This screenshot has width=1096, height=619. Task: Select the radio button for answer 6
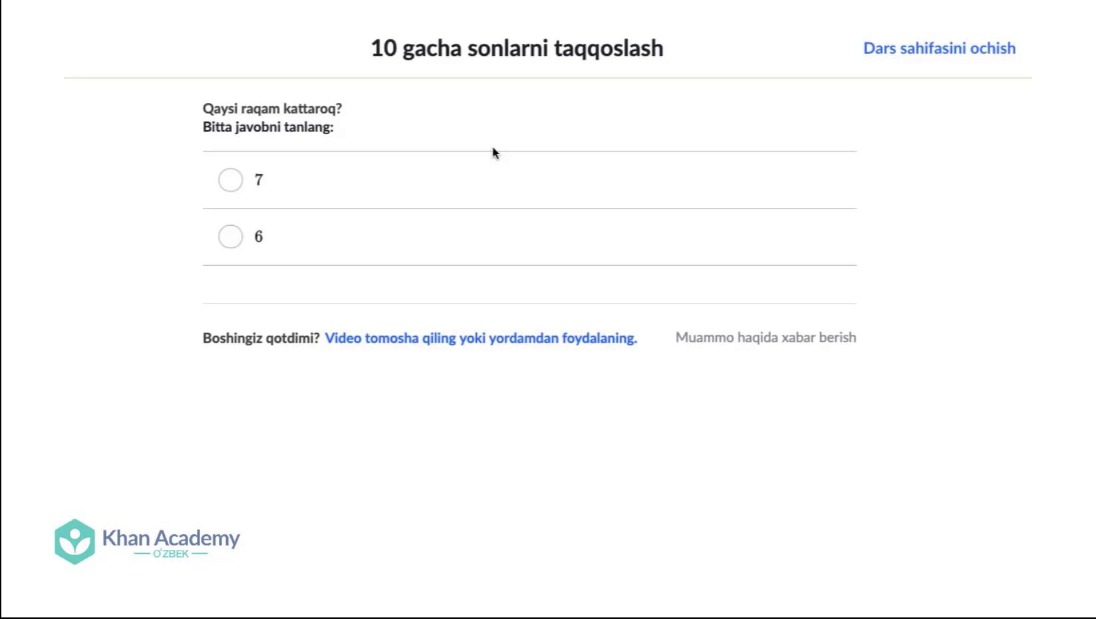pos(230,236)
